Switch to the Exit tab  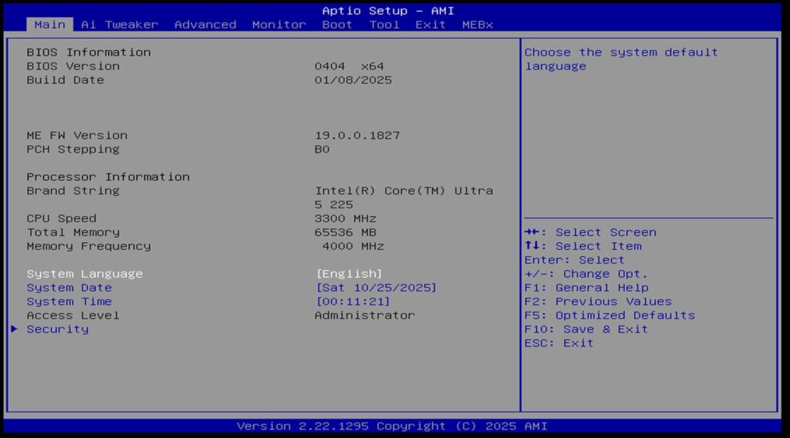(x=430, y=25)
